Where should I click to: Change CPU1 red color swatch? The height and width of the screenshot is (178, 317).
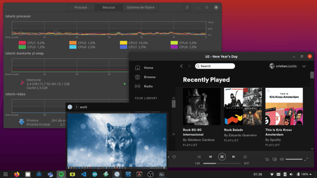pos(22,43)
